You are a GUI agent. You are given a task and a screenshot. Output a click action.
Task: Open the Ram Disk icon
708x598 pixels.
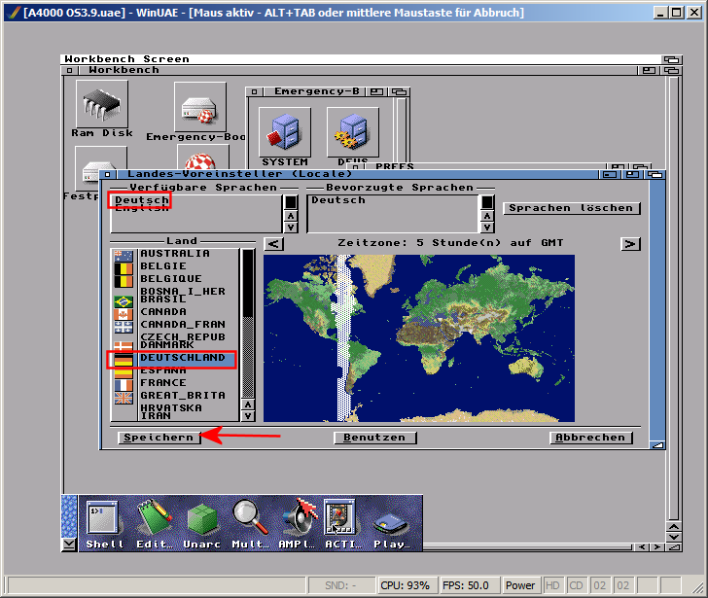101,104
